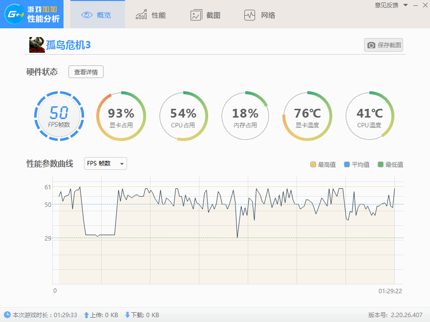Image resolution: width=430 pixels, height=322 pixels.
Task: Click the 最高值 legend label
Action: click(327, 164)
